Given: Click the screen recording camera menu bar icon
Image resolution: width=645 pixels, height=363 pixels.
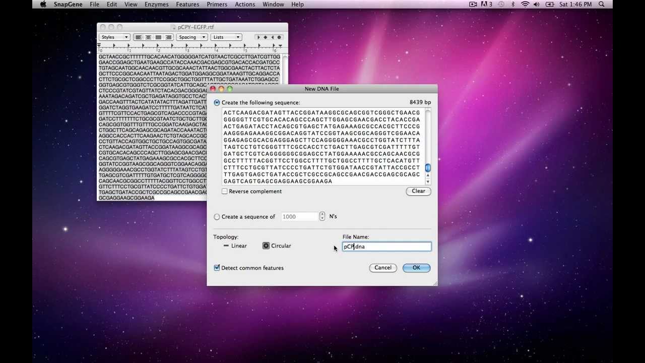Looking at the screenshot, I should (x=473, y=5).
